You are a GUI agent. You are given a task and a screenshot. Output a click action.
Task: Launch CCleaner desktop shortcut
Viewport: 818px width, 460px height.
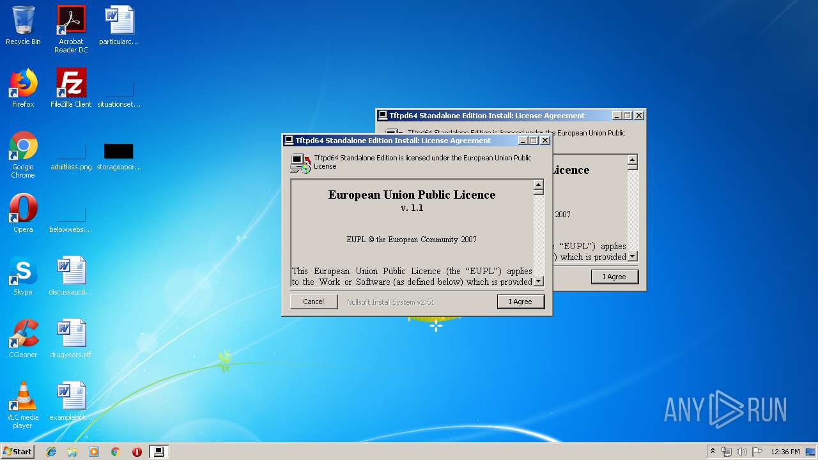(23, 339)
